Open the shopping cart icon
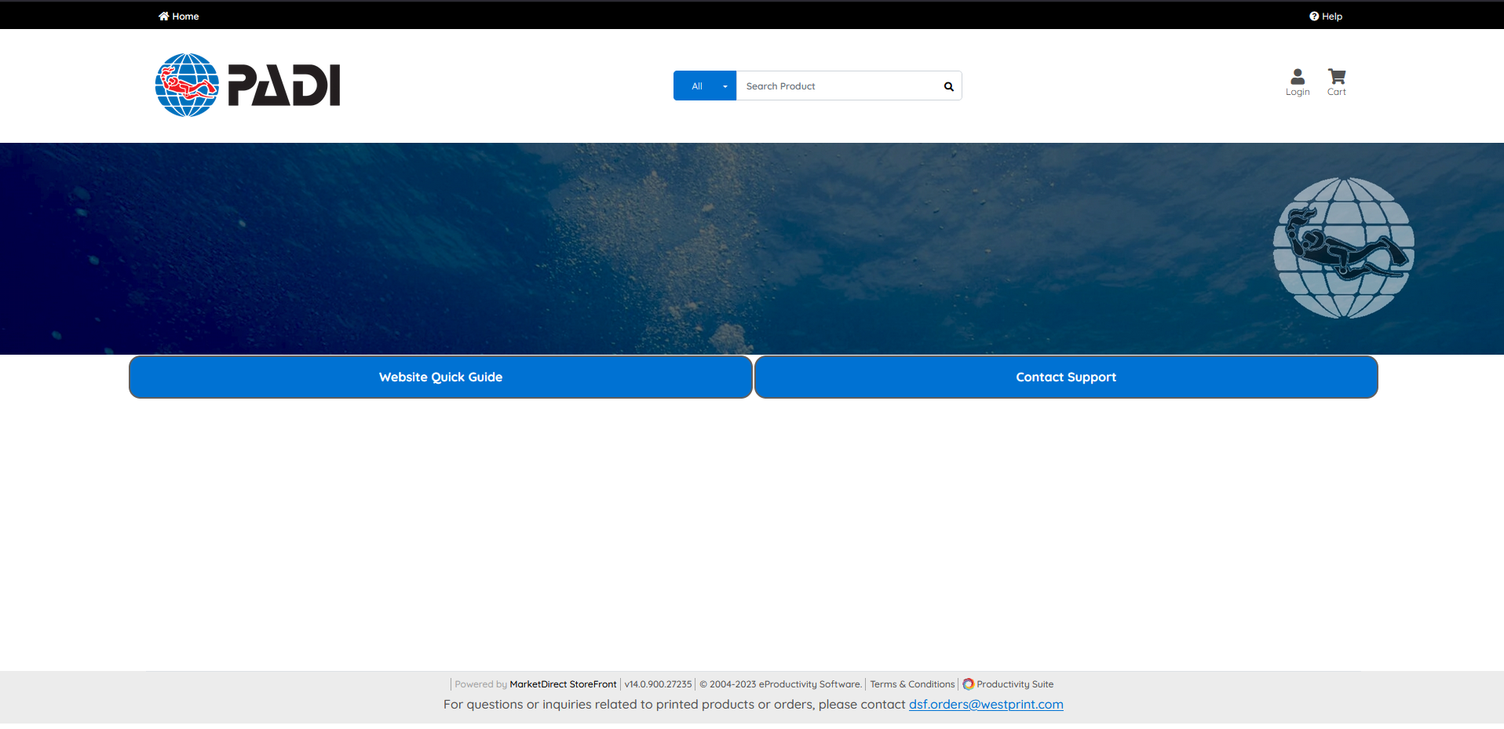1504x729 pixels. coord(1336,77)
